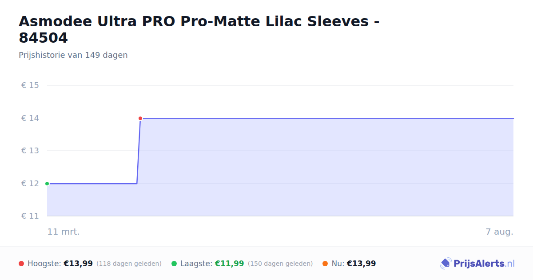Select the green lowest-price dot on chart
This screenshot has width=533, height=280.
[47, 184]
